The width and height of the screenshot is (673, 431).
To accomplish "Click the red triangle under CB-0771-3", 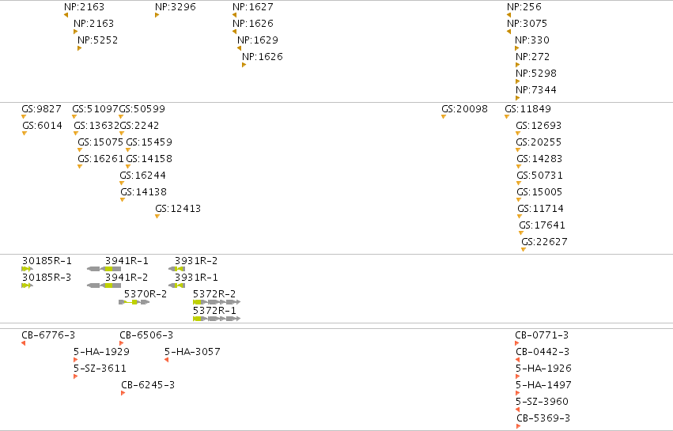I will [516, 343].
